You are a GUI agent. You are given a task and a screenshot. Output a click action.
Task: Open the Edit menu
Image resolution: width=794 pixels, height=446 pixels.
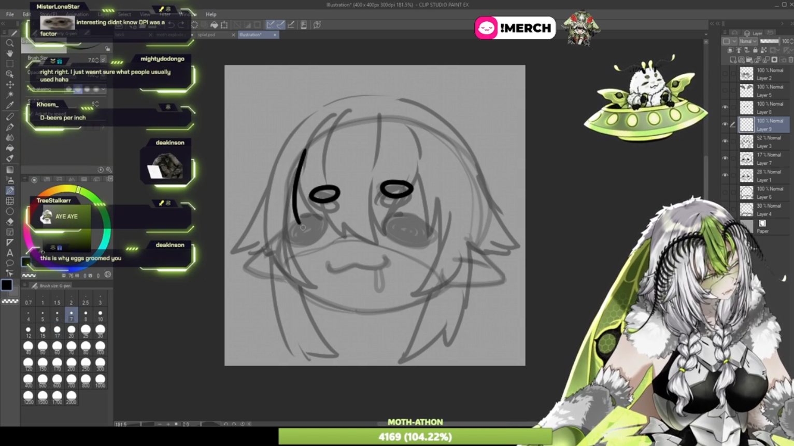tap(26, 15)
